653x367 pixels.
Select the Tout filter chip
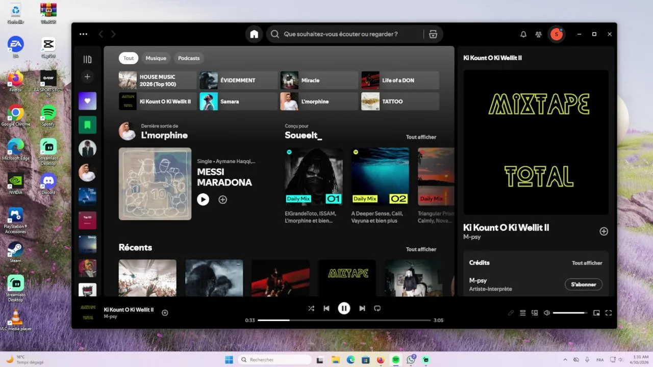coord(129,58)
